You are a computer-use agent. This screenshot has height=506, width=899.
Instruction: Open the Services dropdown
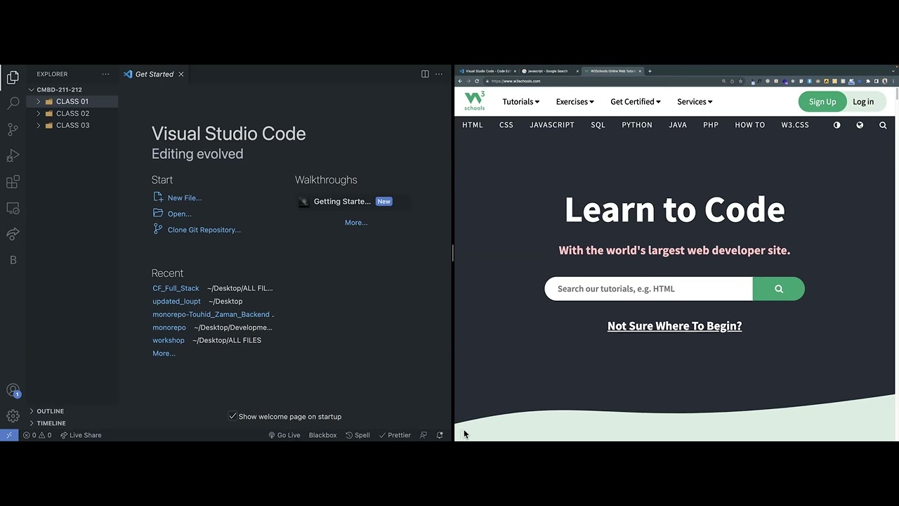click(x=695, y=101)
